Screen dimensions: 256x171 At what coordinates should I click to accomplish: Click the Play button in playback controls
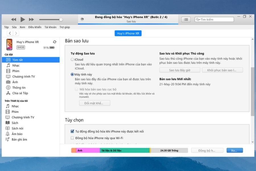(x=23, y=19)
